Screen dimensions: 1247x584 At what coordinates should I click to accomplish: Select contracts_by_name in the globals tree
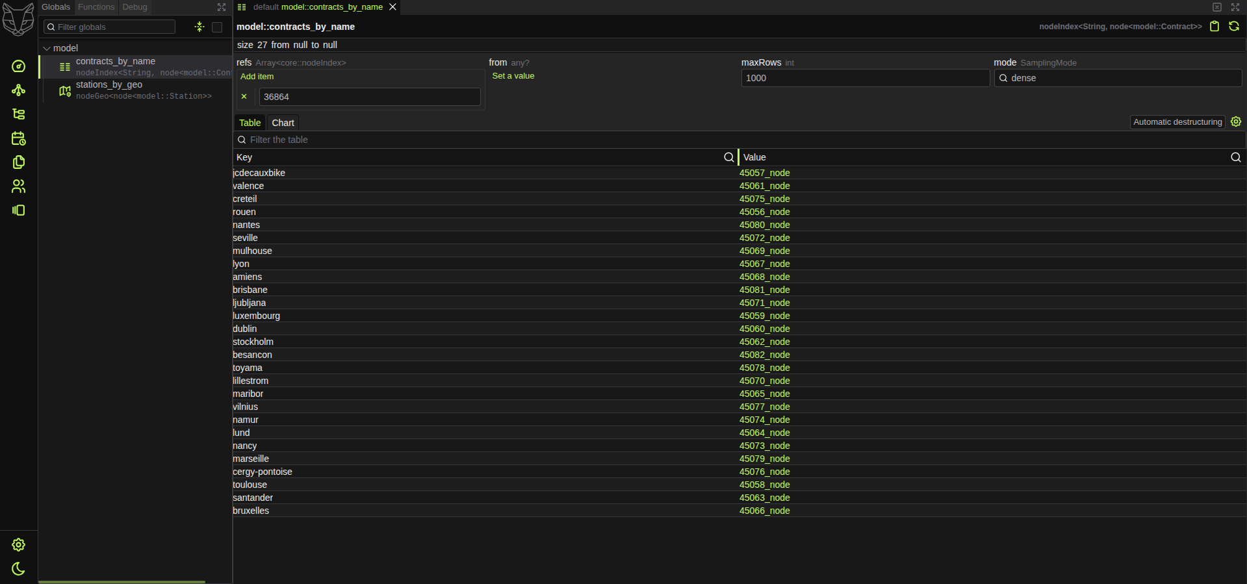coord(135,66)
